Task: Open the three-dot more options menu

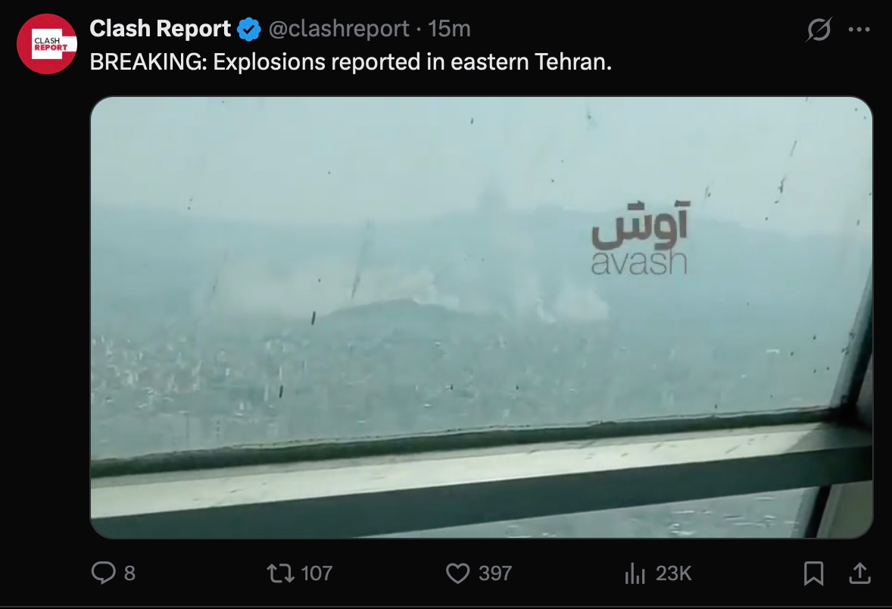Action: (859, 30)
